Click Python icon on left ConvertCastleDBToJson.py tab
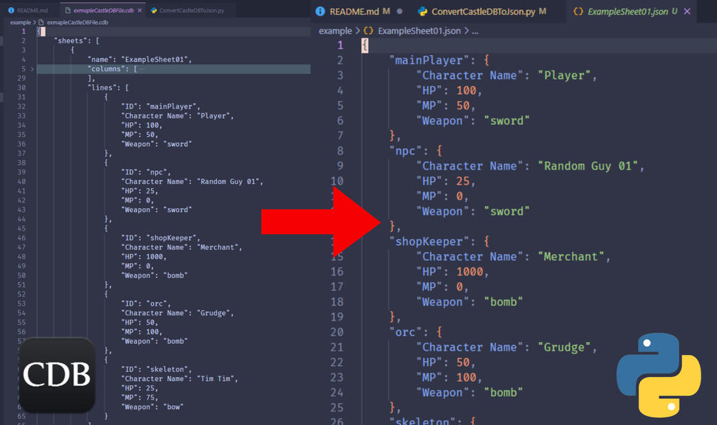 pyautogui.click(x=154, y=11)
